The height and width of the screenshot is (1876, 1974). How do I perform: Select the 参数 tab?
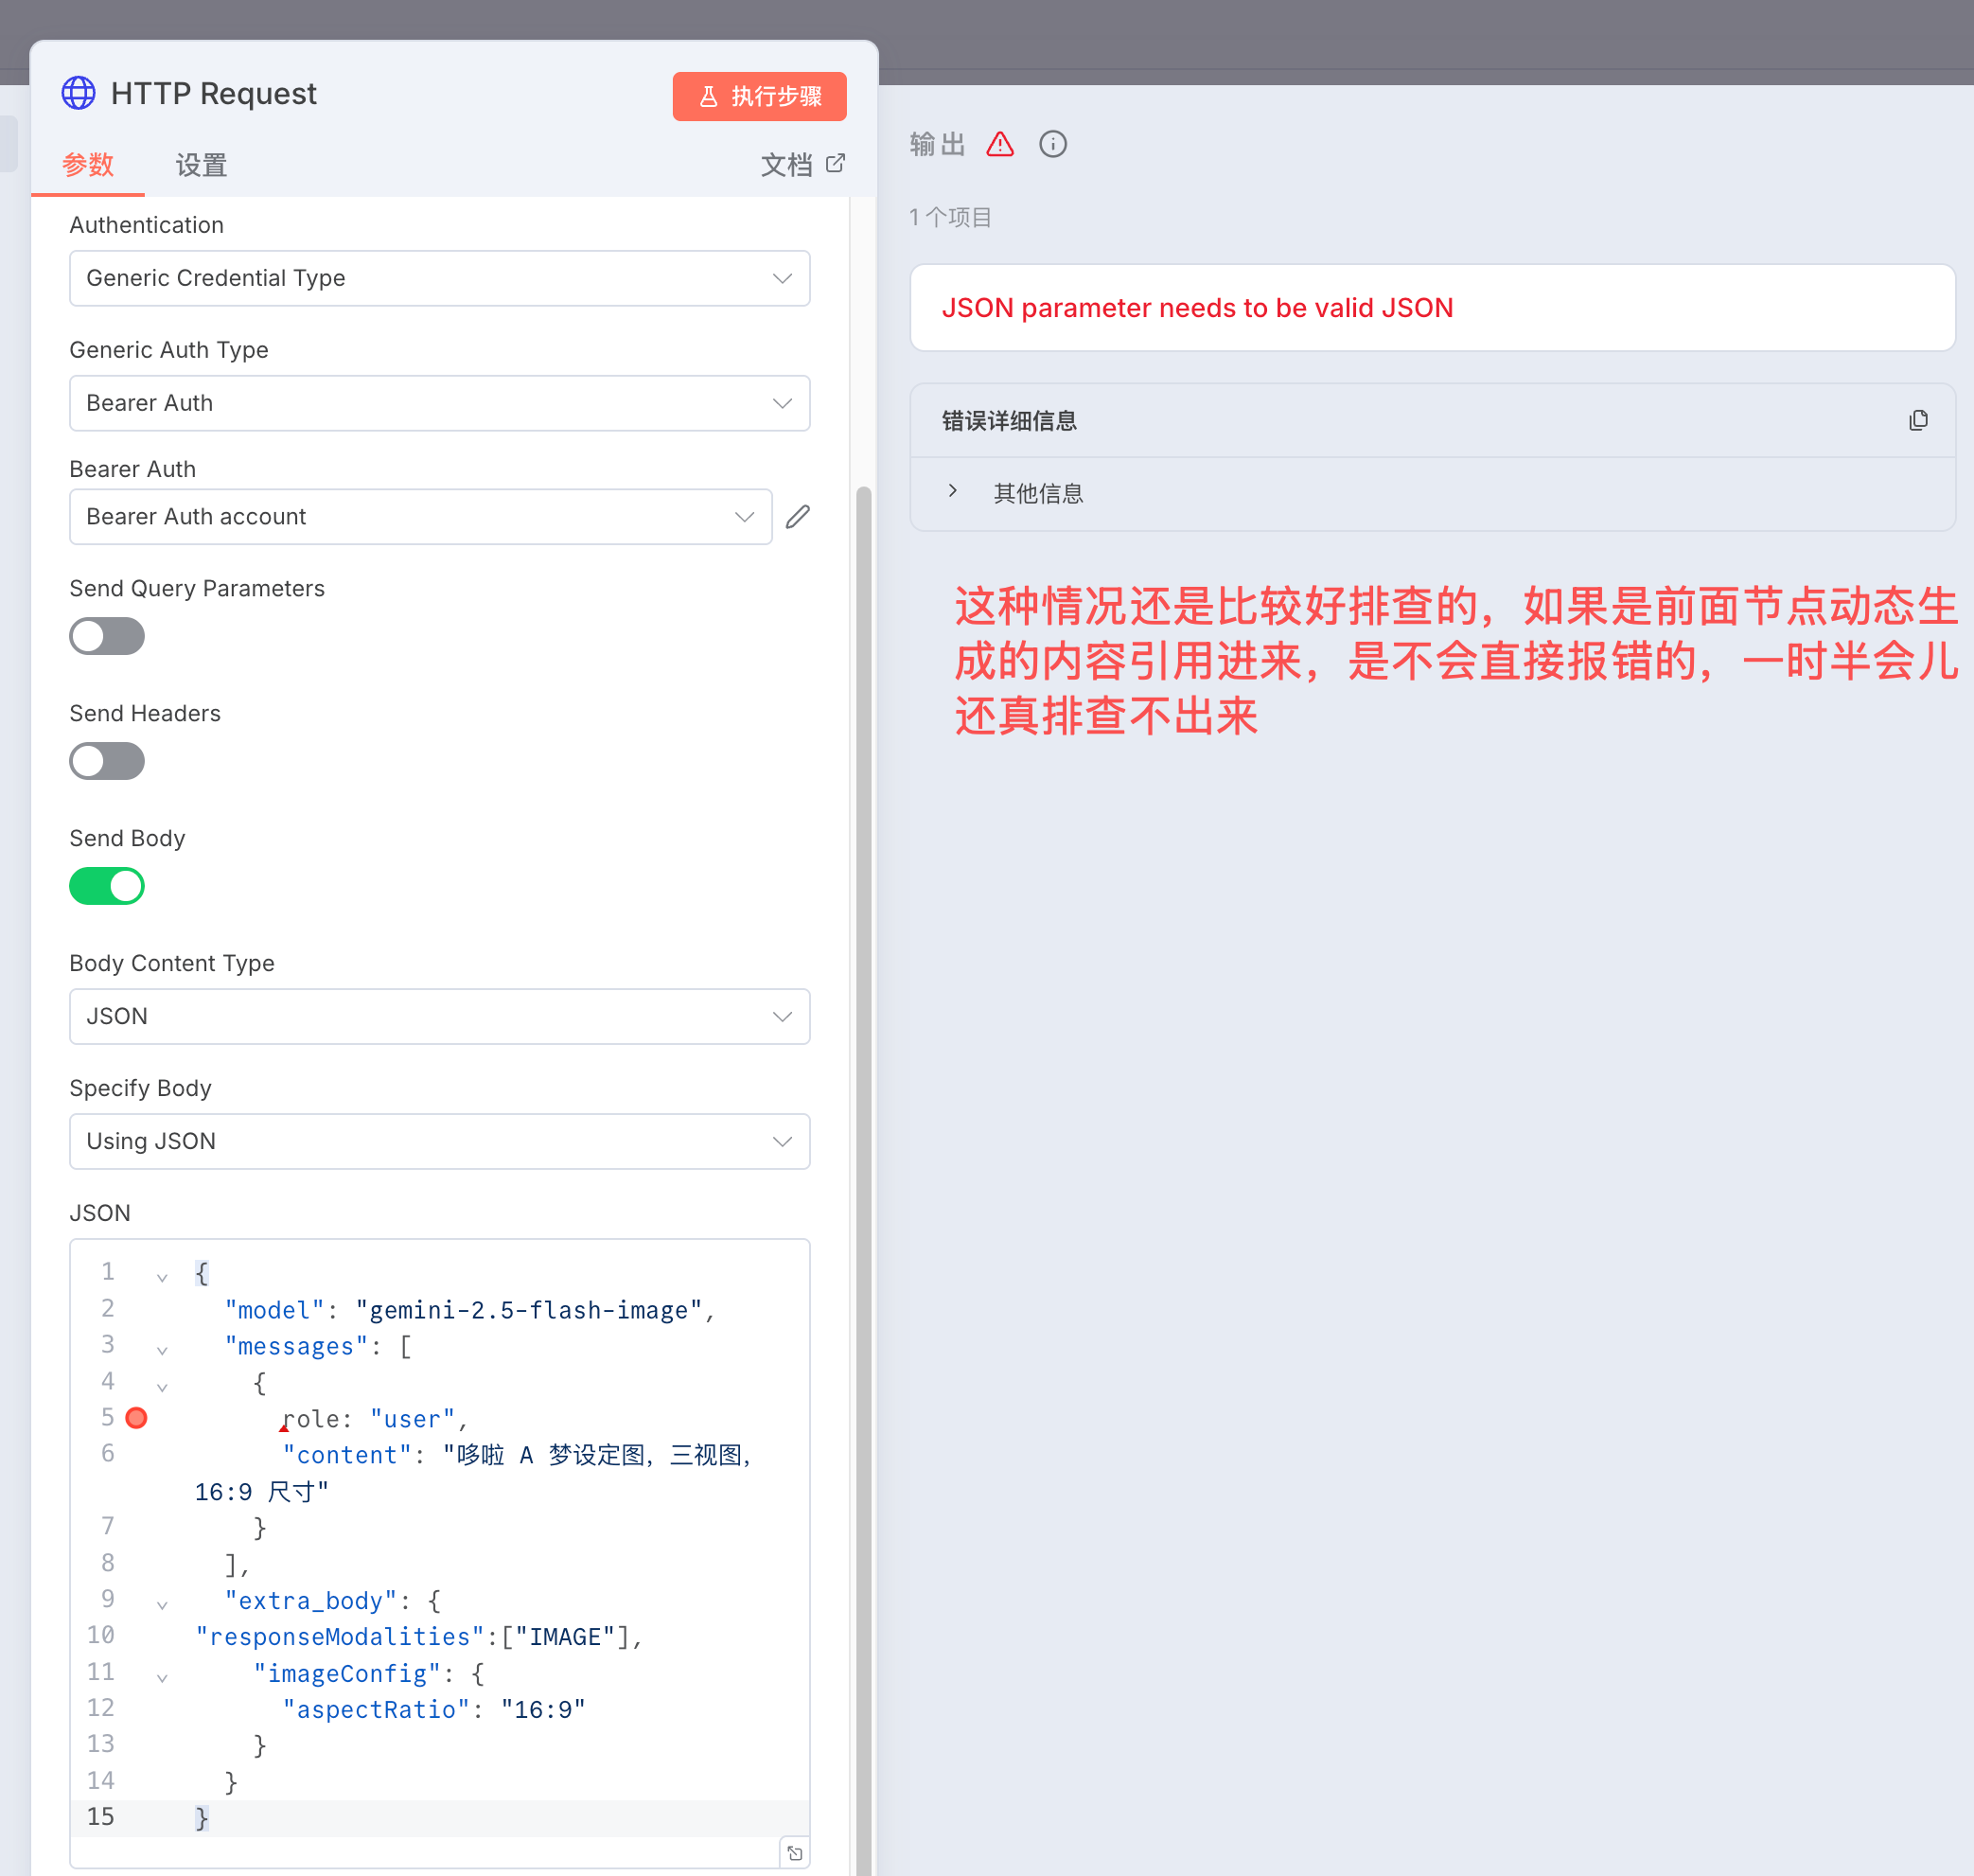88,164
